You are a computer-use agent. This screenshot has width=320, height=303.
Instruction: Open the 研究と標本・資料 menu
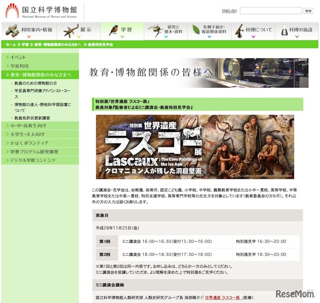[x=166, y=31]
